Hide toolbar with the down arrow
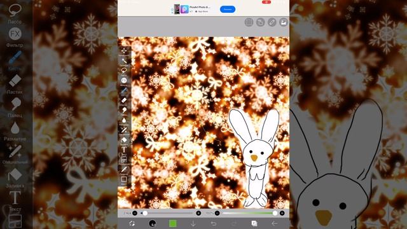Screen dimensions: 407x229 coord(193,223)
